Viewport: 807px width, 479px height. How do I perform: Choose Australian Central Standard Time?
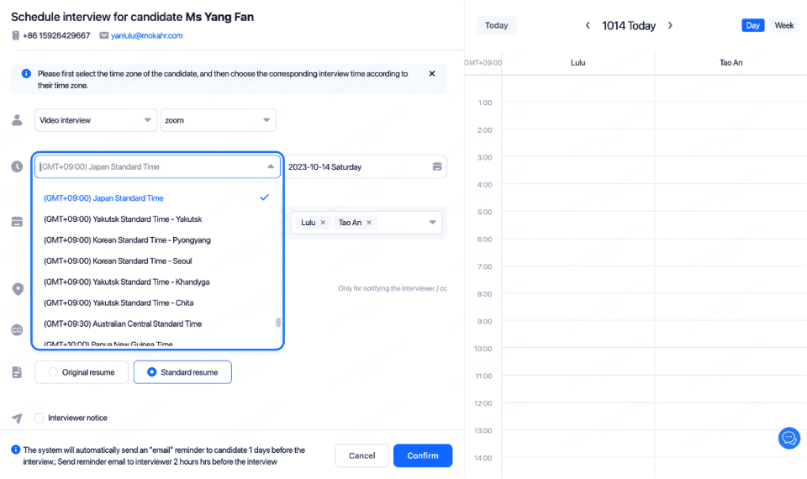tap(157, 324)
